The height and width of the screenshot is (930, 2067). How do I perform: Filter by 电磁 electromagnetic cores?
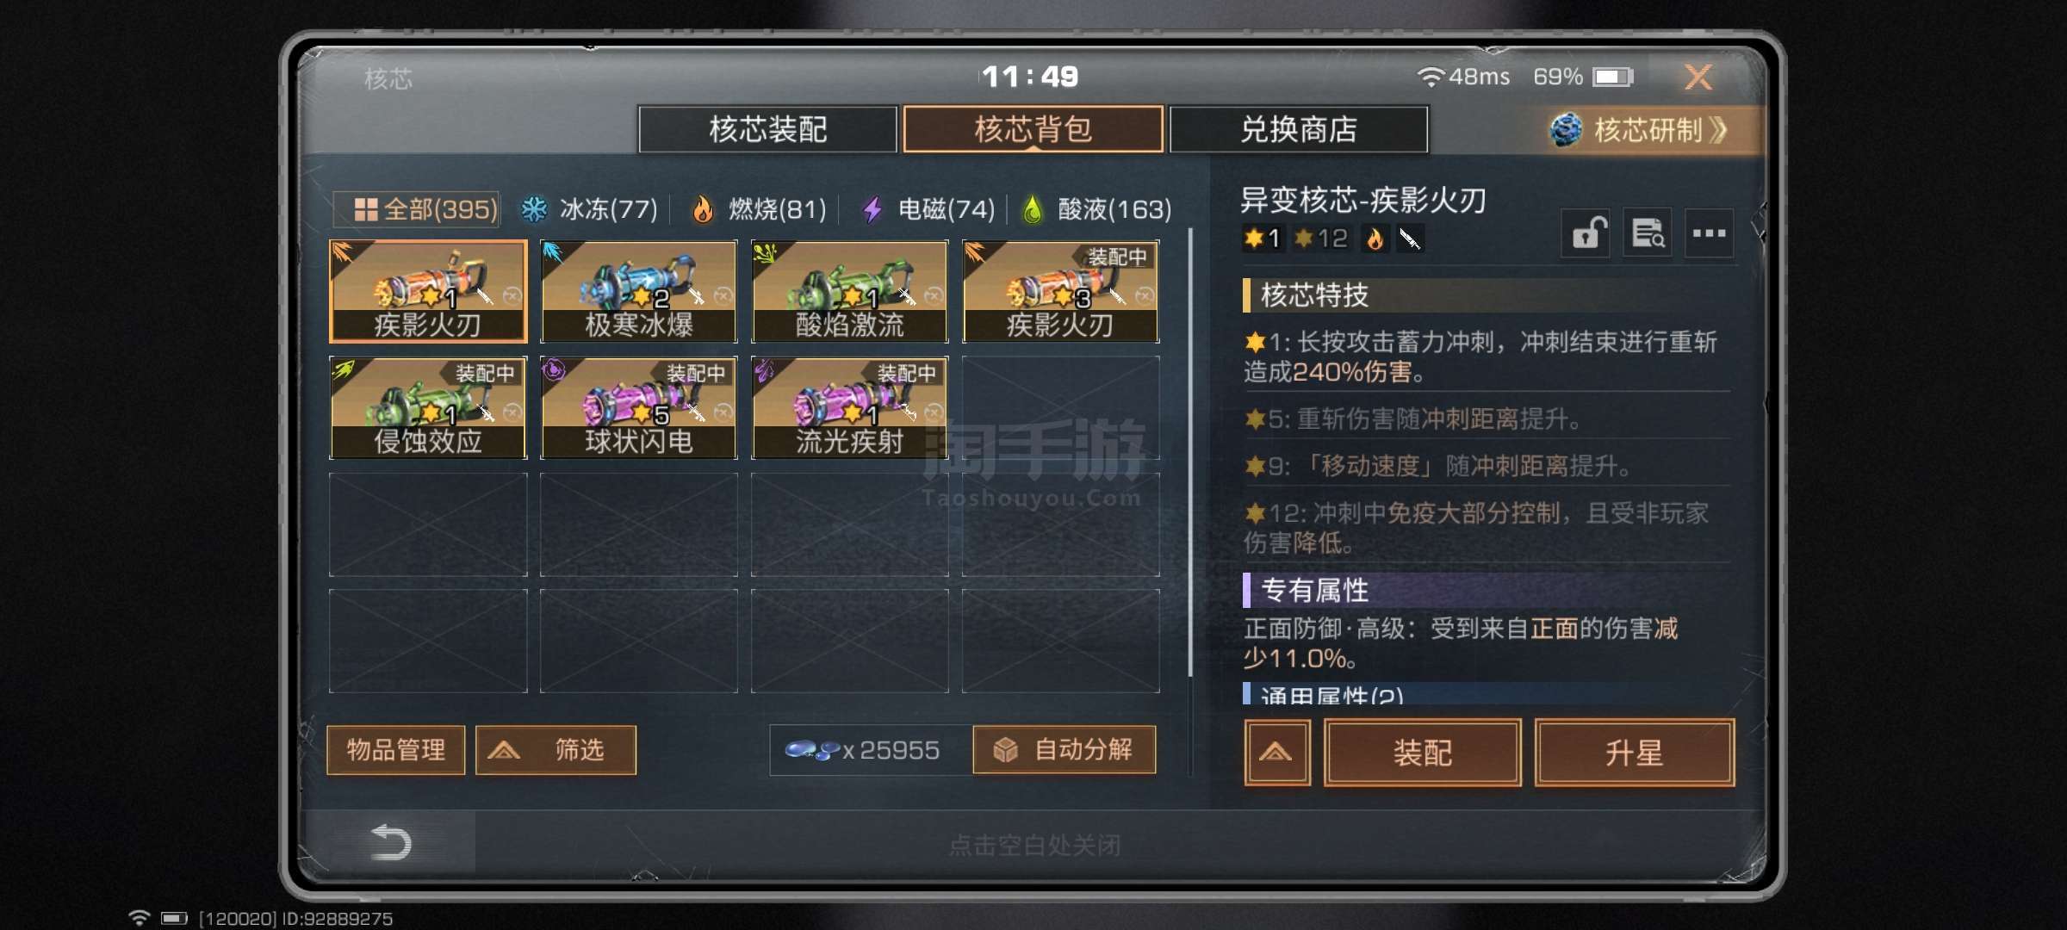tap(928, 209)
